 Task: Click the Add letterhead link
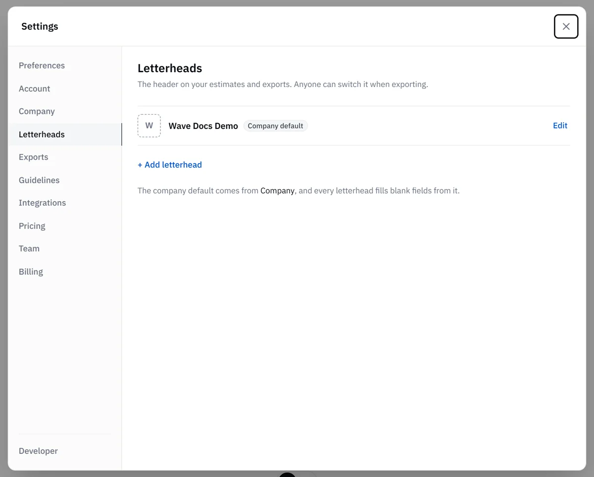170,165
